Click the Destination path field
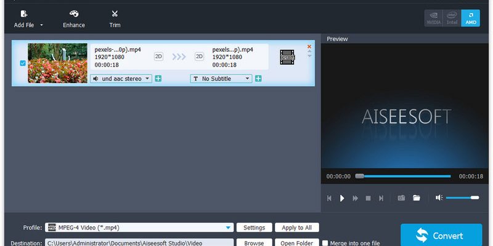The image size is (493, 246). [139, 243]
